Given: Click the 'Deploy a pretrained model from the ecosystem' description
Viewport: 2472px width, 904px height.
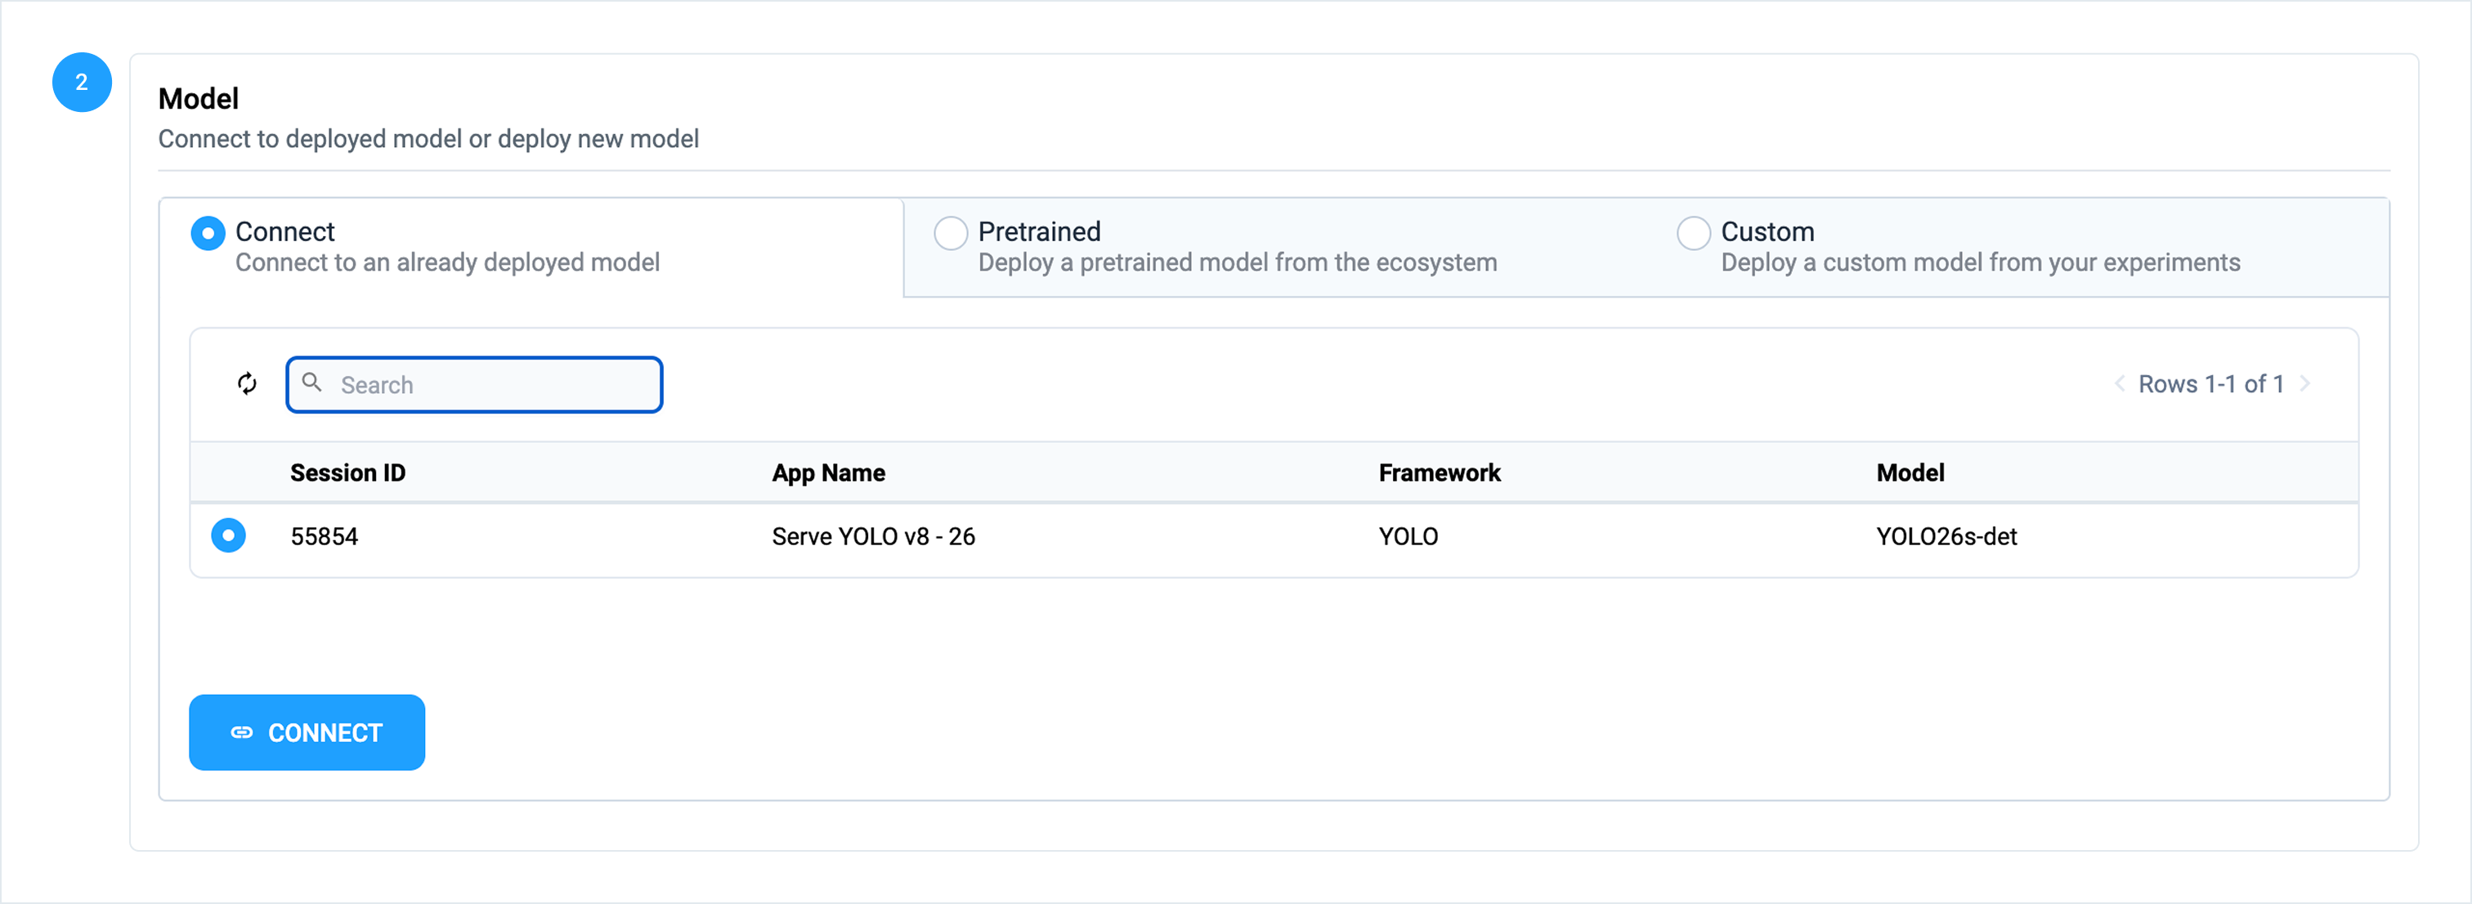Looking at the screenshot, I should [x=1237, y=263].
